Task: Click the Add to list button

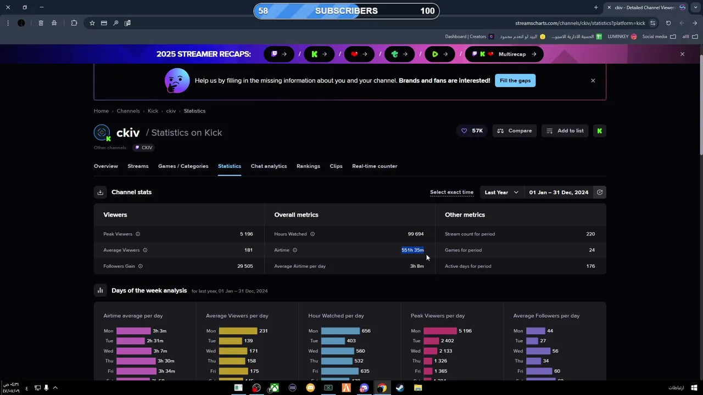Action: click(565, 131)
